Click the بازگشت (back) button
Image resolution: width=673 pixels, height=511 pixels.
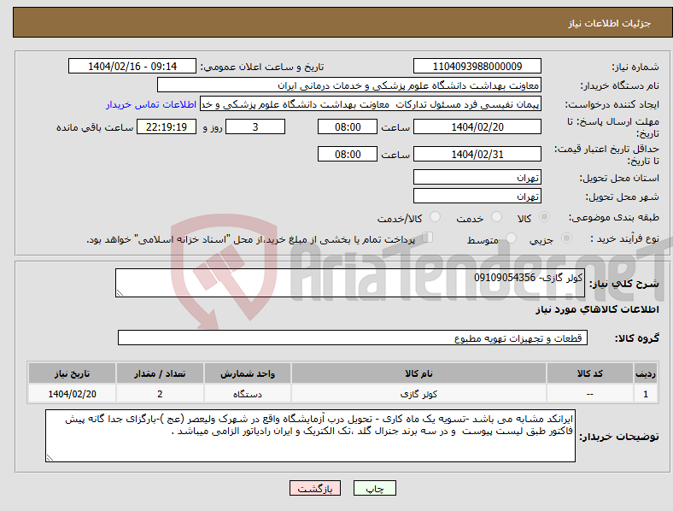point(315,488)
